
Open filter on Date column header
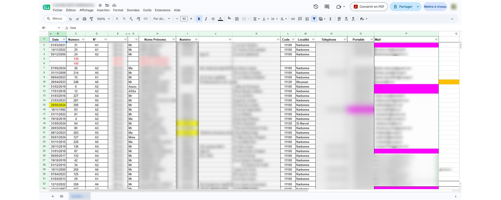64,40
